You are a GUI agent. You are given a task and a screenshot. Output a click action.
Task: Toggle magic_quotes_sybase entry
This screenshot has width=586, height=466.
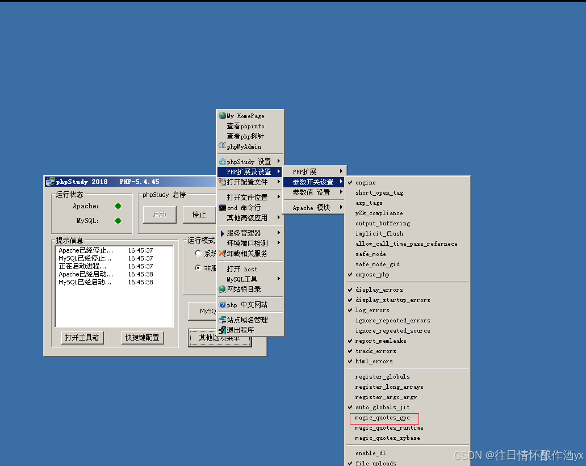tap(407, 438)
